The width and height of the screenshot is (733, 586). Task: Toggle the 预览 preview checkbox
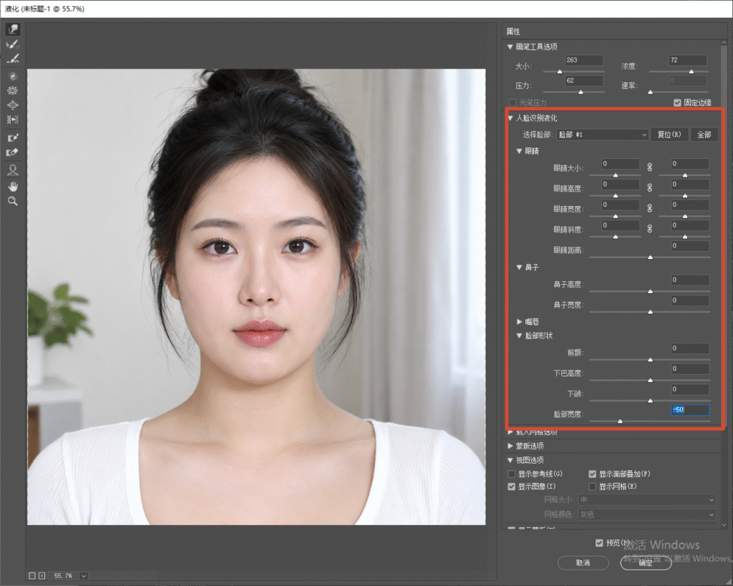pos(599,542)
